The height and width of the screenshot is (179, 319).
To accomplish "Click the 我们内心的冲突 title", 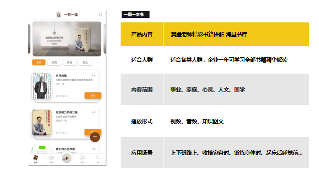I will coord(65,149).
